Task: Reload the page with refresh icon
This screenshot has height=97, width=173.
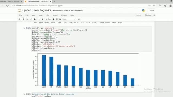Action: pyautogui.click(x=8, y=6)
